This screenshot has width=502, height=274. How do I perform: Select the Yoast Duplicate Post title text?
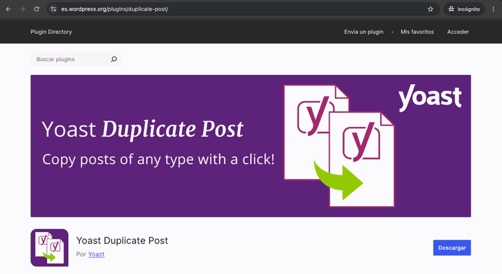[122, 241]
